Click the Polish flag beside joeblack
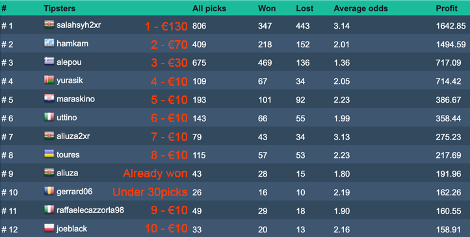 coord(49,229)
